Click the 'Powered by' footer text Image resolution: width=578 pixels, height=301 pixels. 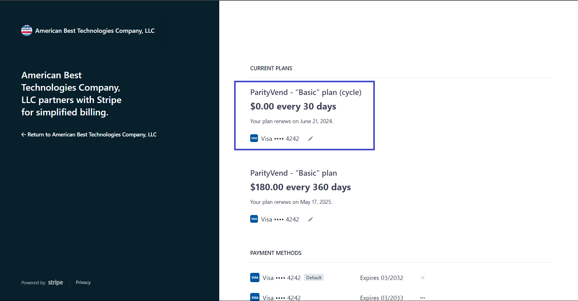click(33, 283)
